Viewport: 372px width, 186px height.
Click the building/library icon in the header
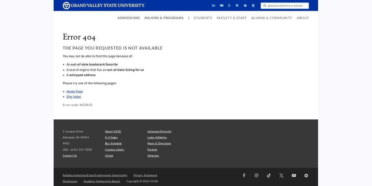click(x=253, y=6)
